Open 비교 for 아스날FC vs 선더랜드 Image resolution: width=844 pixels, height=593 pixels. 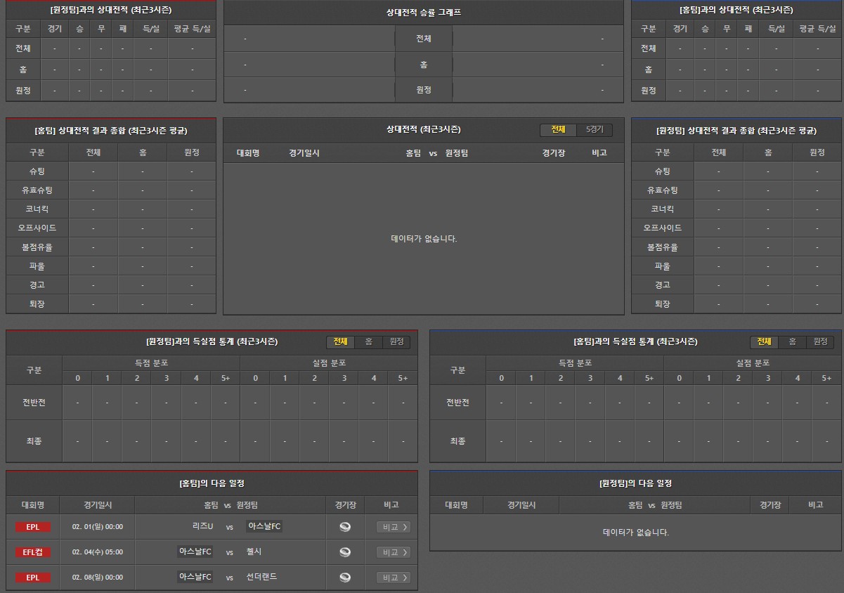(x=394, y=578)
